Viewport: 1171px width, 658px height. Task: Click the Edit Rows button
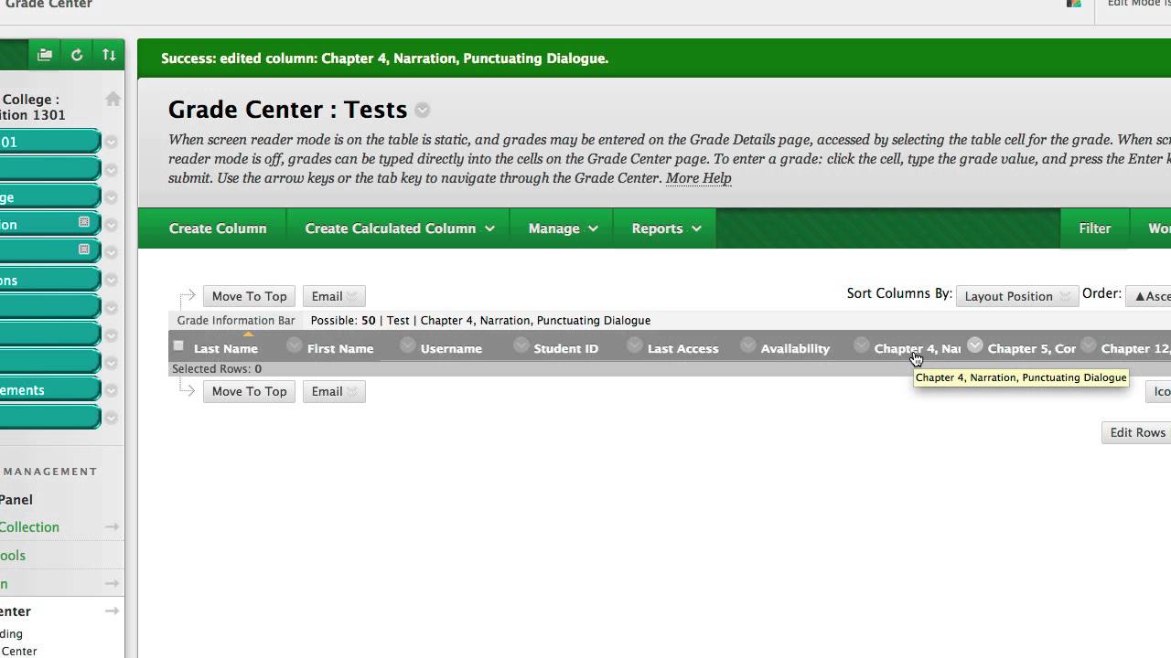1136,432
